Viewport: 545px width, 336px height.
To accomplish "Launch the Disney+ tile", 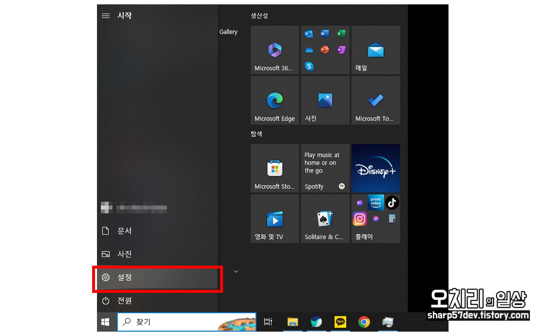I will click(375, 168).
